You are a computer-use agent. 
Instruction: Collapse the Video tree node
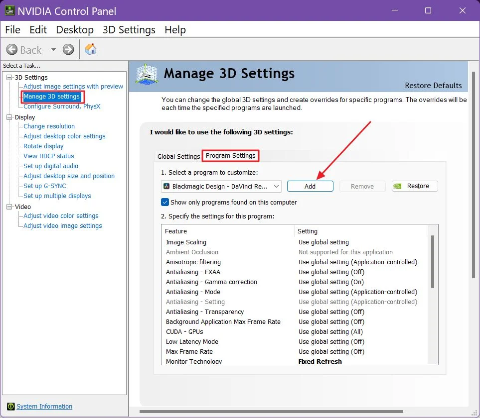9,207
